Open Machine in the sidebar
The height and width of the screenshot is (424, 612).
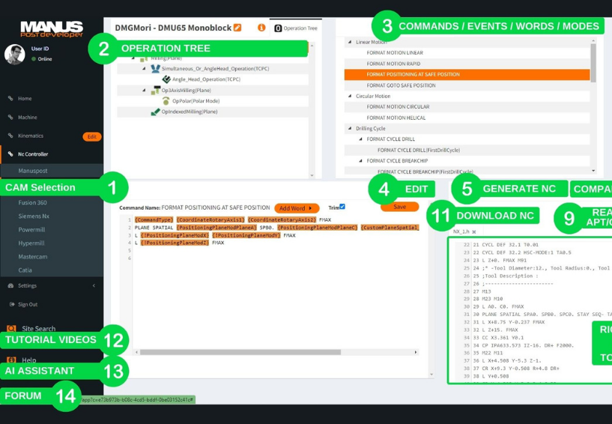point(27,117)
